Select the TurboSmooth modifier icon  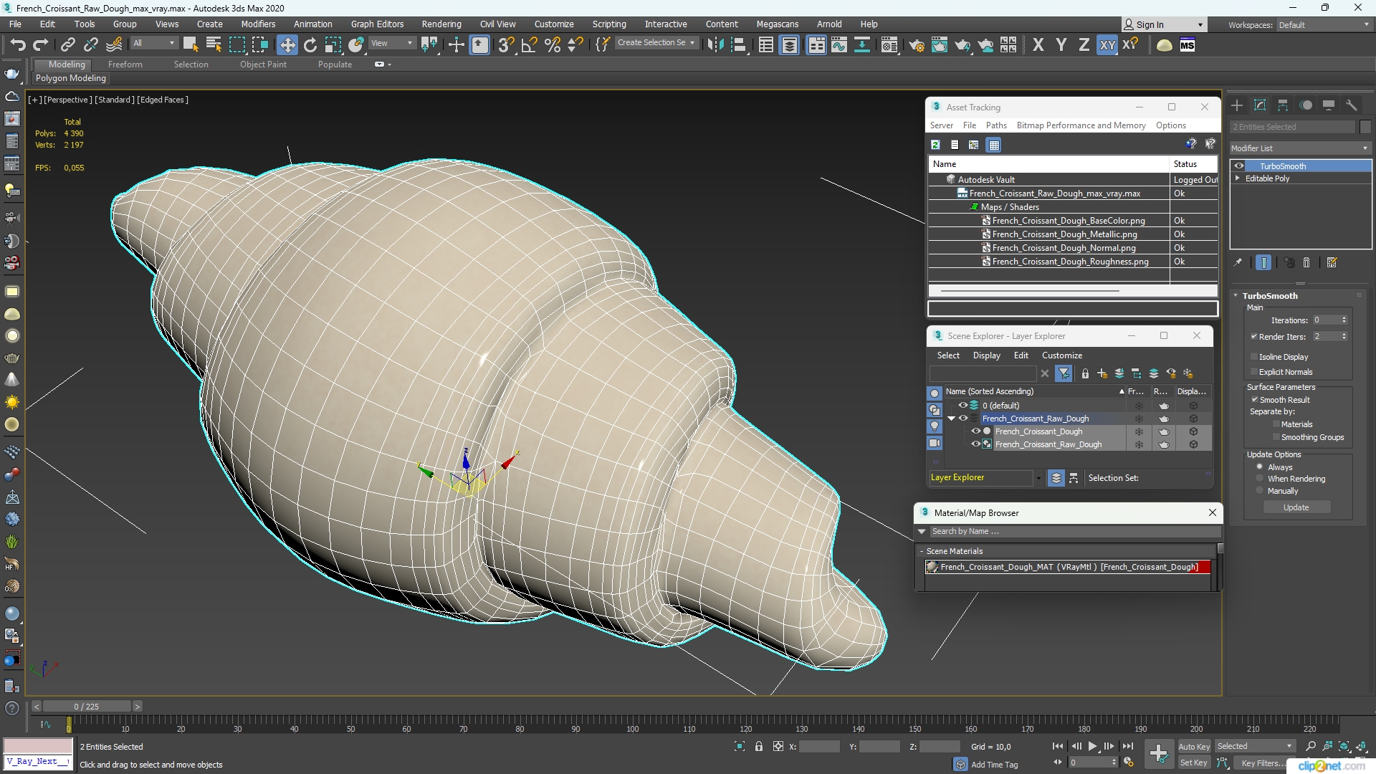[1239, 166]
